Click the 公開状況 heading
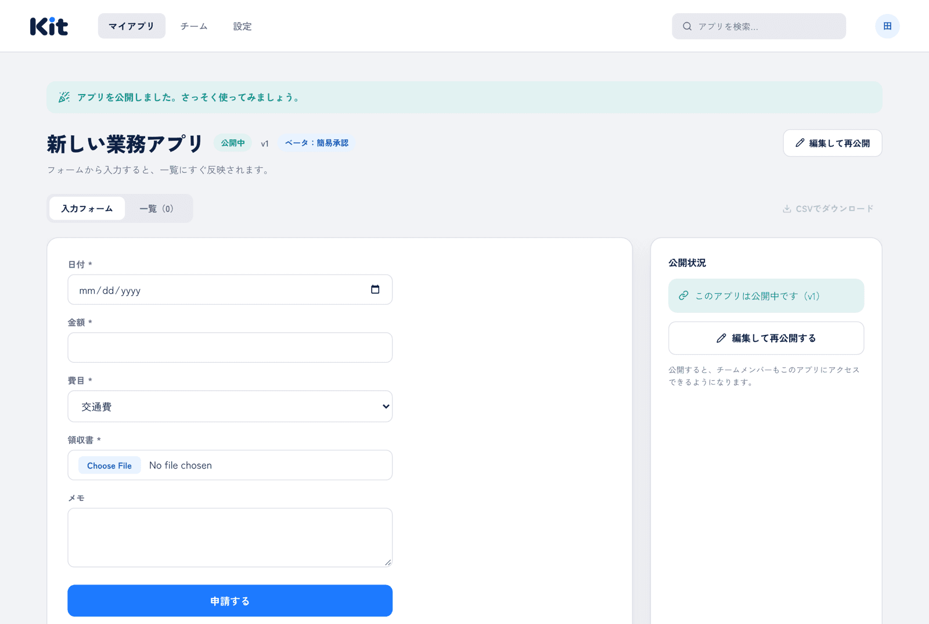Screen dimensions: 929x624 687,263
